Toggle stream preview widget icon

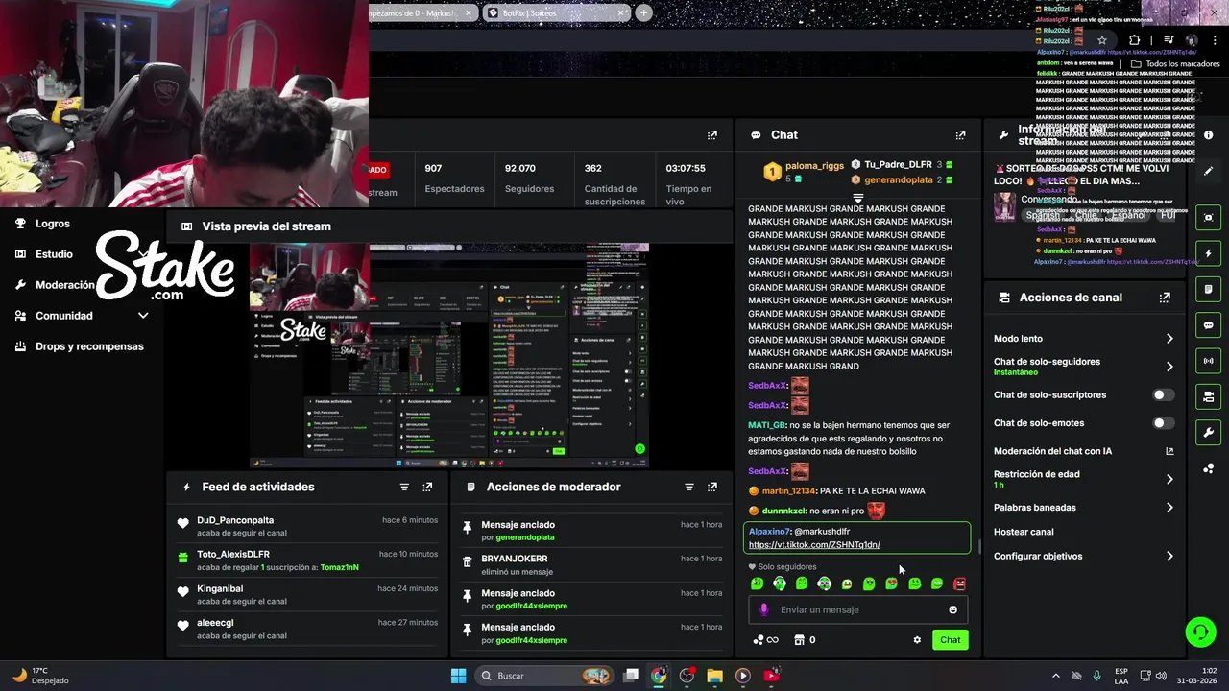[x=1209, y=218]
